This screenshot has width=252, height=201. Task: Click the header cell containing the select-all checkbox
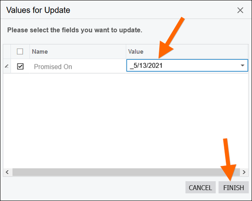point(20,51)
